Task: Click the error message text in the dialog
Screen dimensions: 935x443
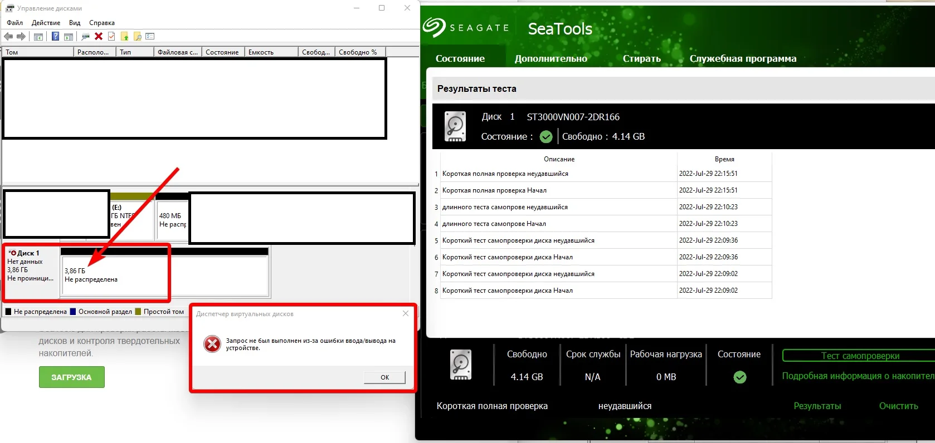Action: tap(311, 344)
